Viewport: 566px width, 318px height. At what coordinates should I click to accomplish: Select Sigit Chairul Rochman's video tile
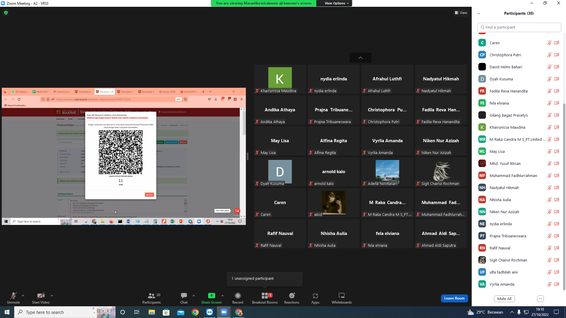point(441,172)
